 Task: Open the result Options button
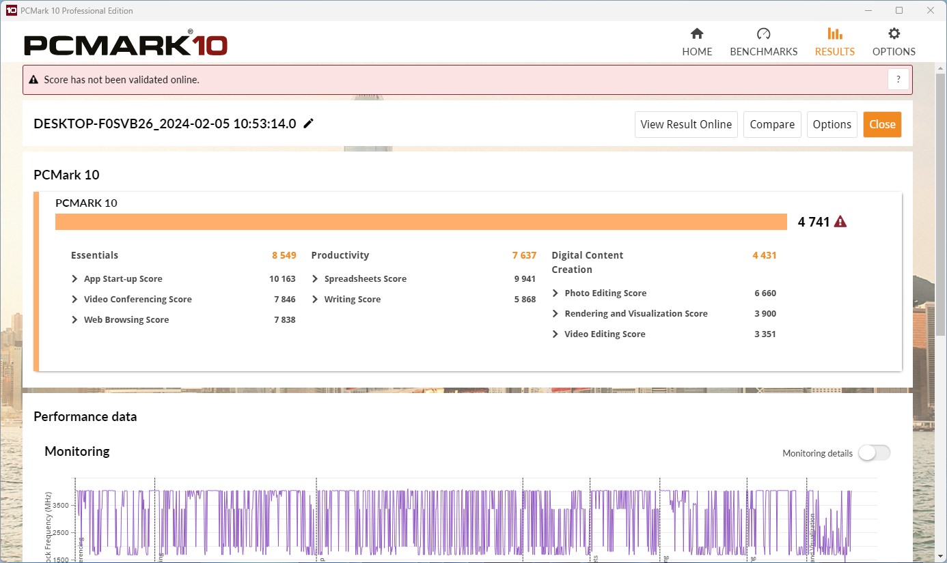coord(832,124)
